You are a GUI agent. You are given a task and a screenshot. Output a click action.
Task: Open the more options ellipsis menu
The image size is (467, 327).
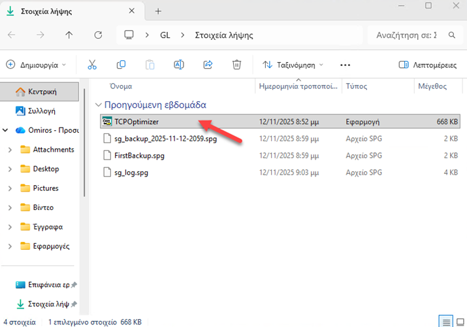[346, 65]
